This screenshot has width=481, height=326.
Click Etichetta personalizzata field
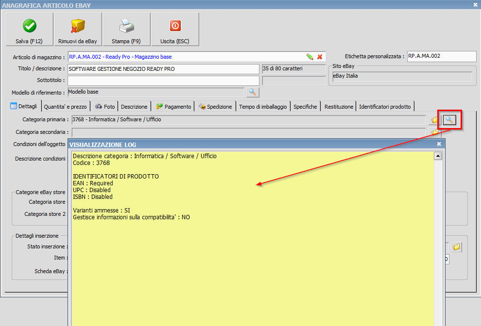point(442,56)
